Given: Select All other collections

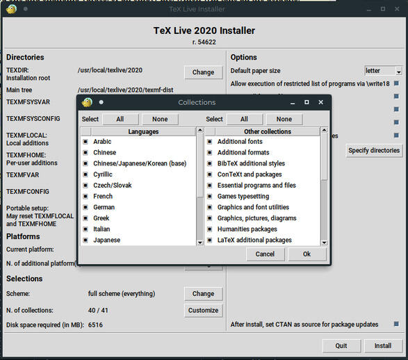Looking at the screenshot, I should click(245, 119).
